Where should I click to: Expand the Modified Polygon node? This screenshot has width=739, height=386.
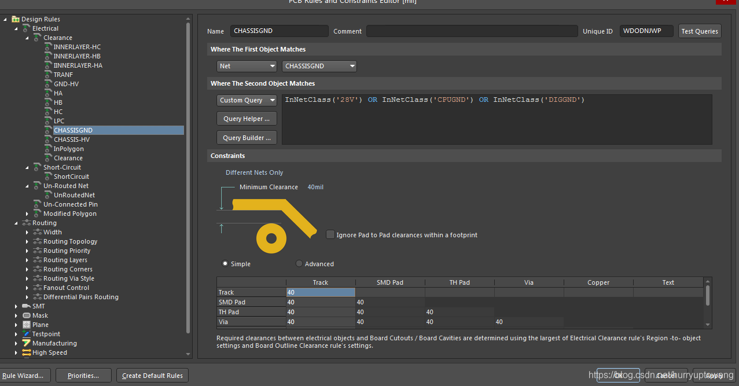27,214
